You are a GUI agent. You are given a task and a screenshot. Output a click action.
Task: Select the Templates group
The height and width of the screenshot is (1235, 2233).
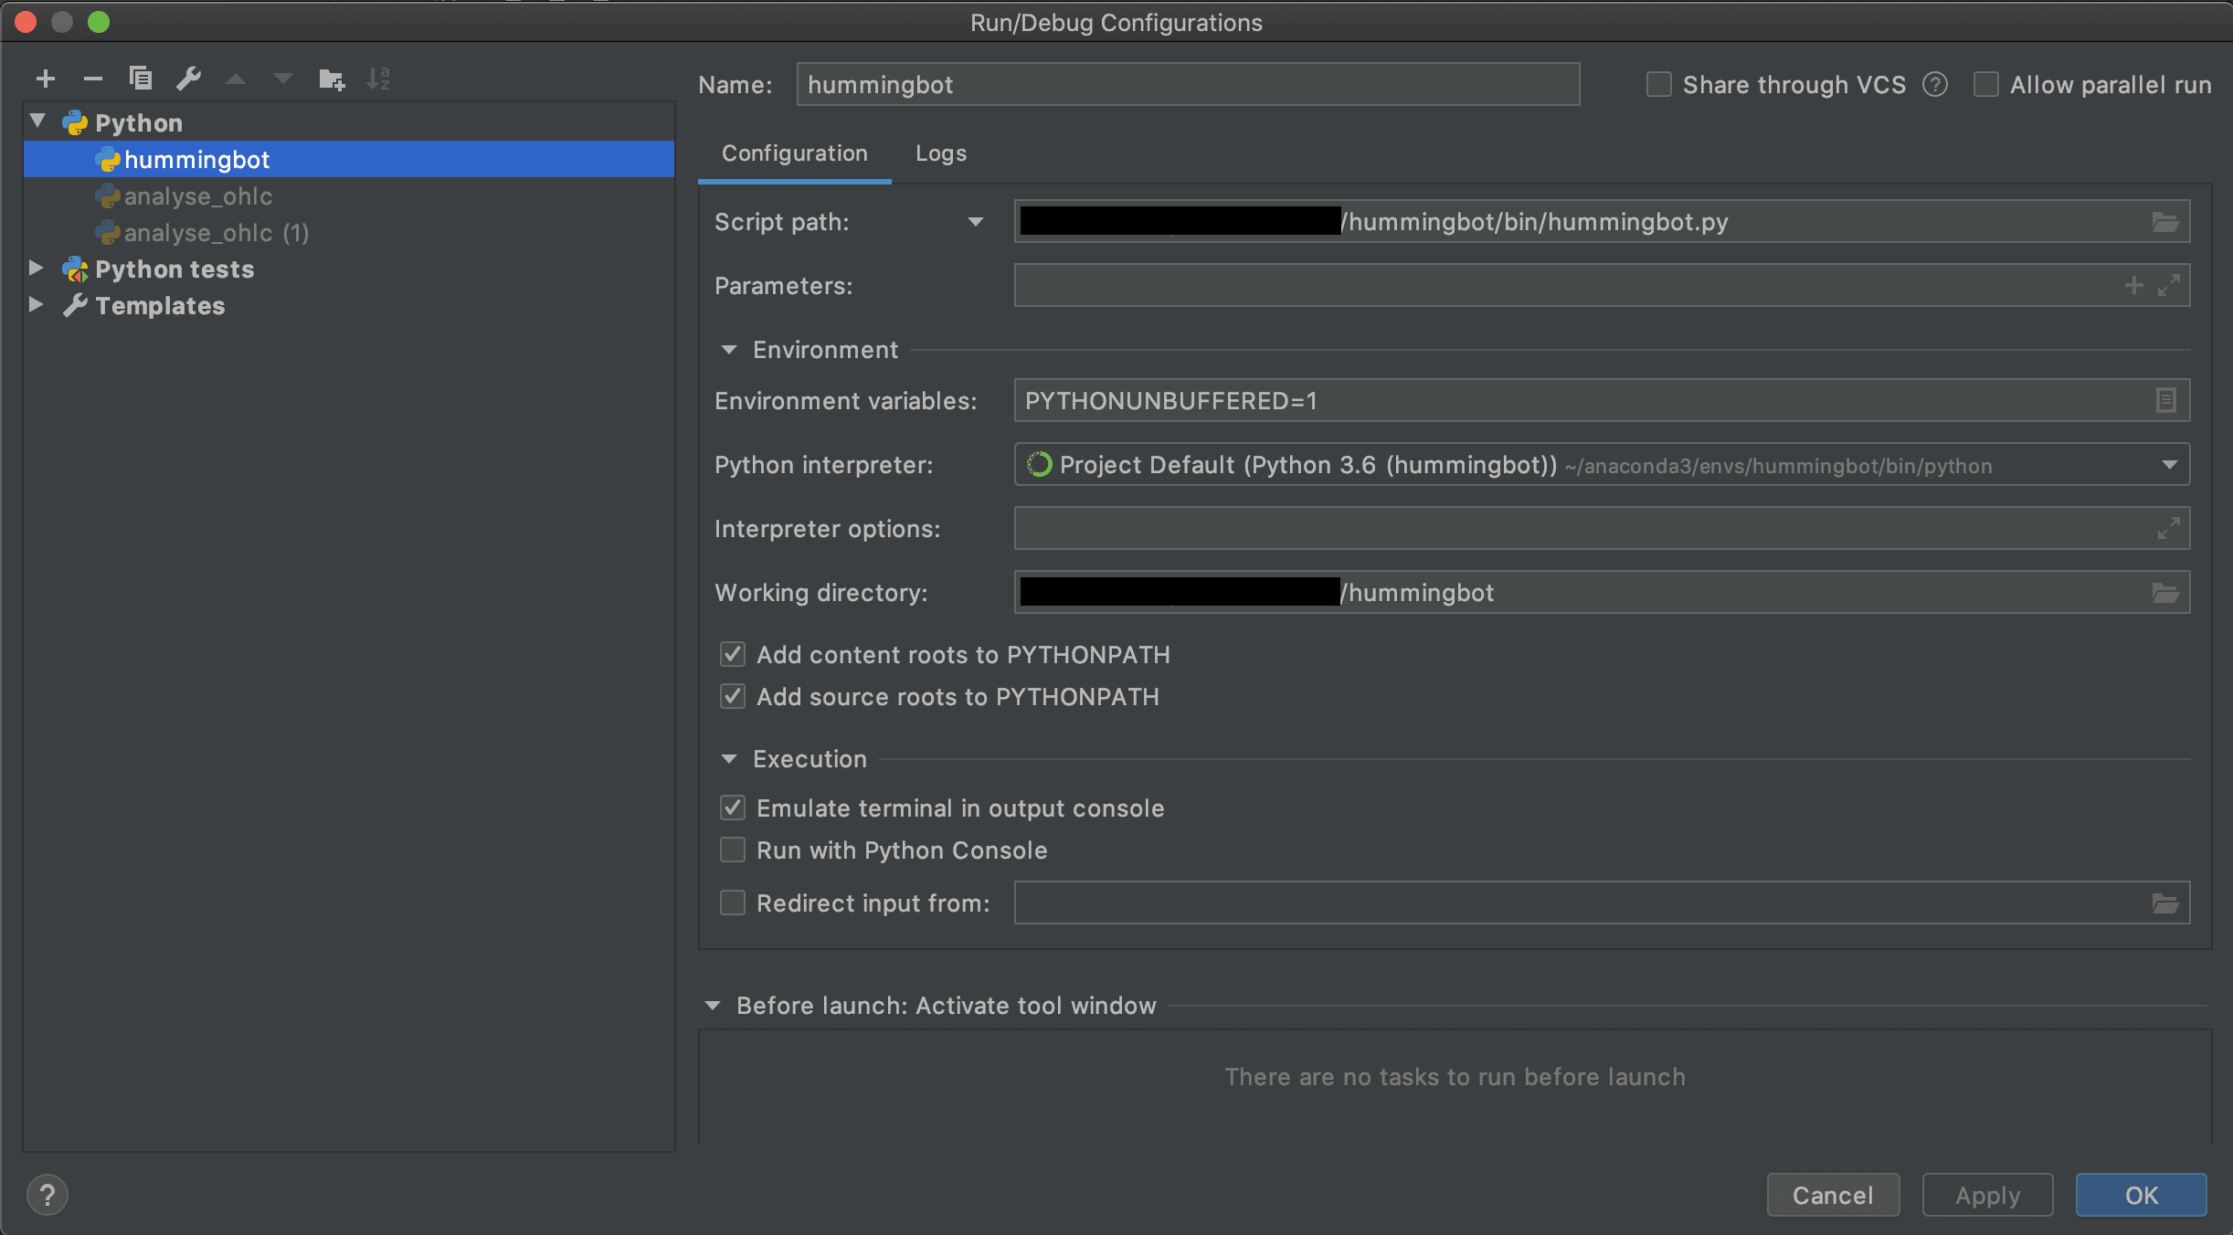point(349,305)
